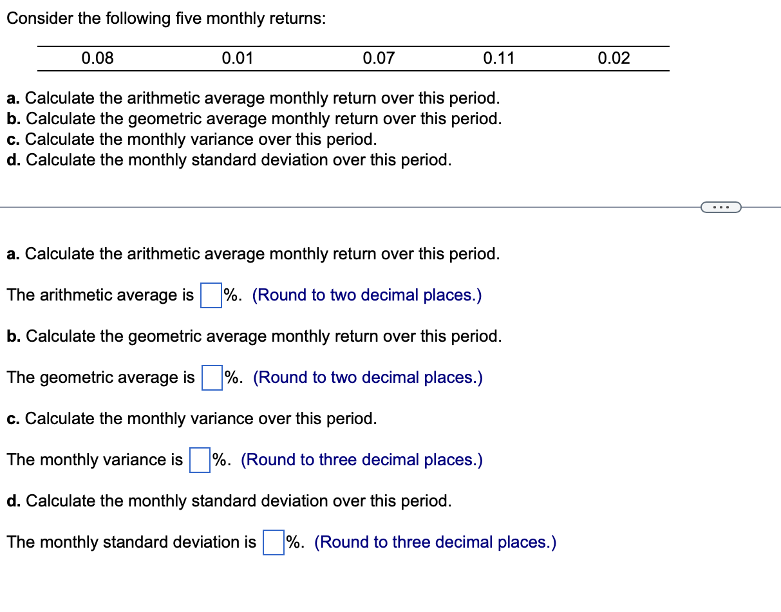Select the 0.01 return value
Viewport: 781px width, 612px height.
coord(238,58)
